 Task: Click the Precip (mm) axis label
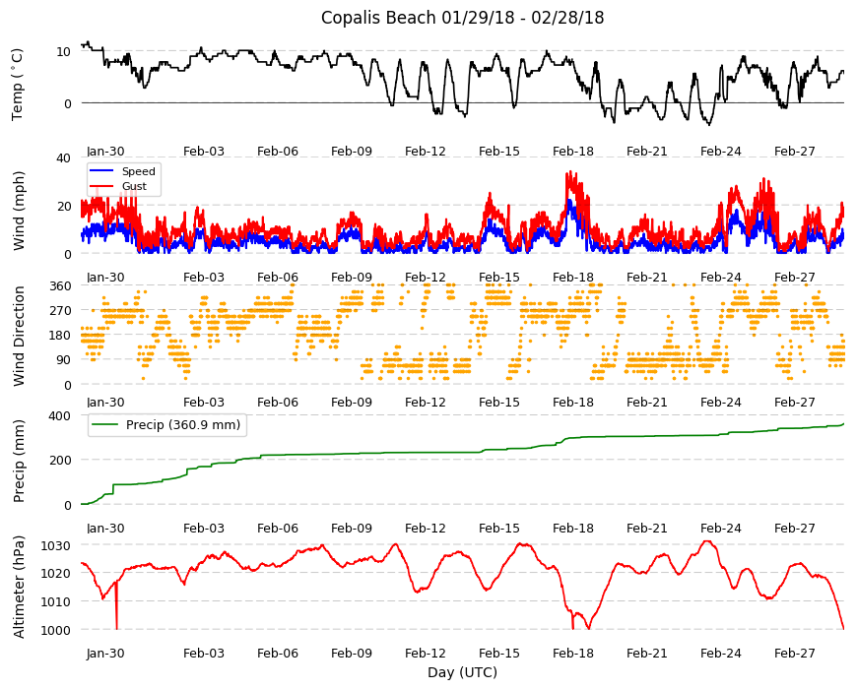pos(19,461)
